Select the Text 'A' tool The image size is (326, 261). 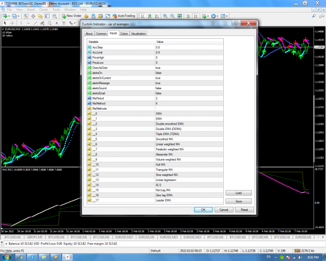(x=56, y=23)
